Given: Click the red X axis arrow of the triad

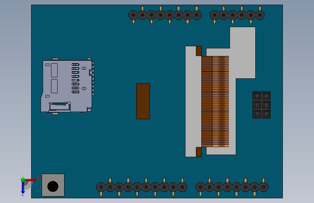Looking at the screenshot, I should coord(31,180).
